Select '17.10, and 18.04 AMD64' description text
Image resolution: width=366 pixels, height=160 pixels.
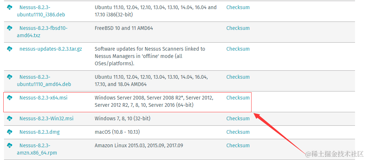click(x=121, y=84)
